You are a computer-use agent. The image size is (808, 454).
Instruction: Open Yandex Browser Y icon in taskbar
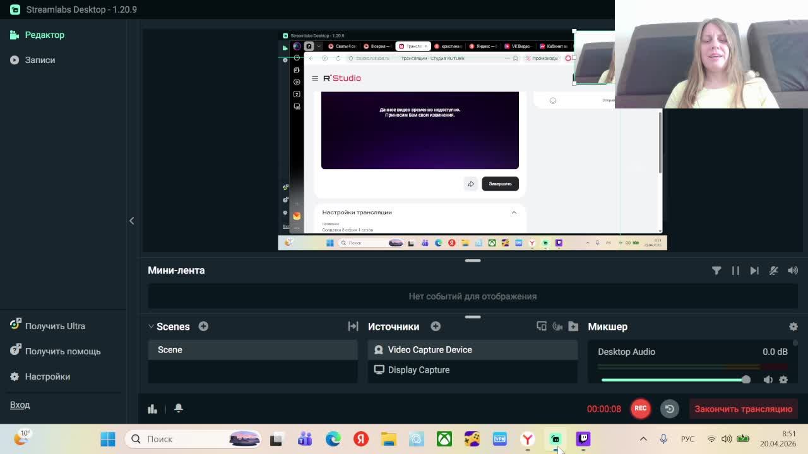(x=528, y=439)
